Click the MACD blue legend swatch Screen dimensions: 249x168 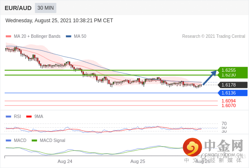point(8,141)
